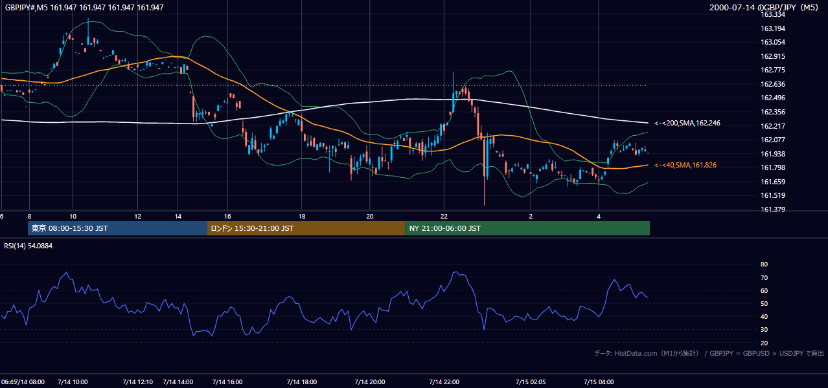Click the 7/15 04:00 bottom time label
This screenshot has height=388, width=828.
pyautogui.click(x=599, y=382)
